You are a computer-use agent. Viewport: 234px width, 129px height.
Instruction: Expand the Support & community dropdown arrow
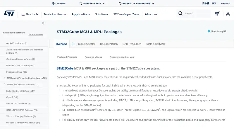pos(153,4)
